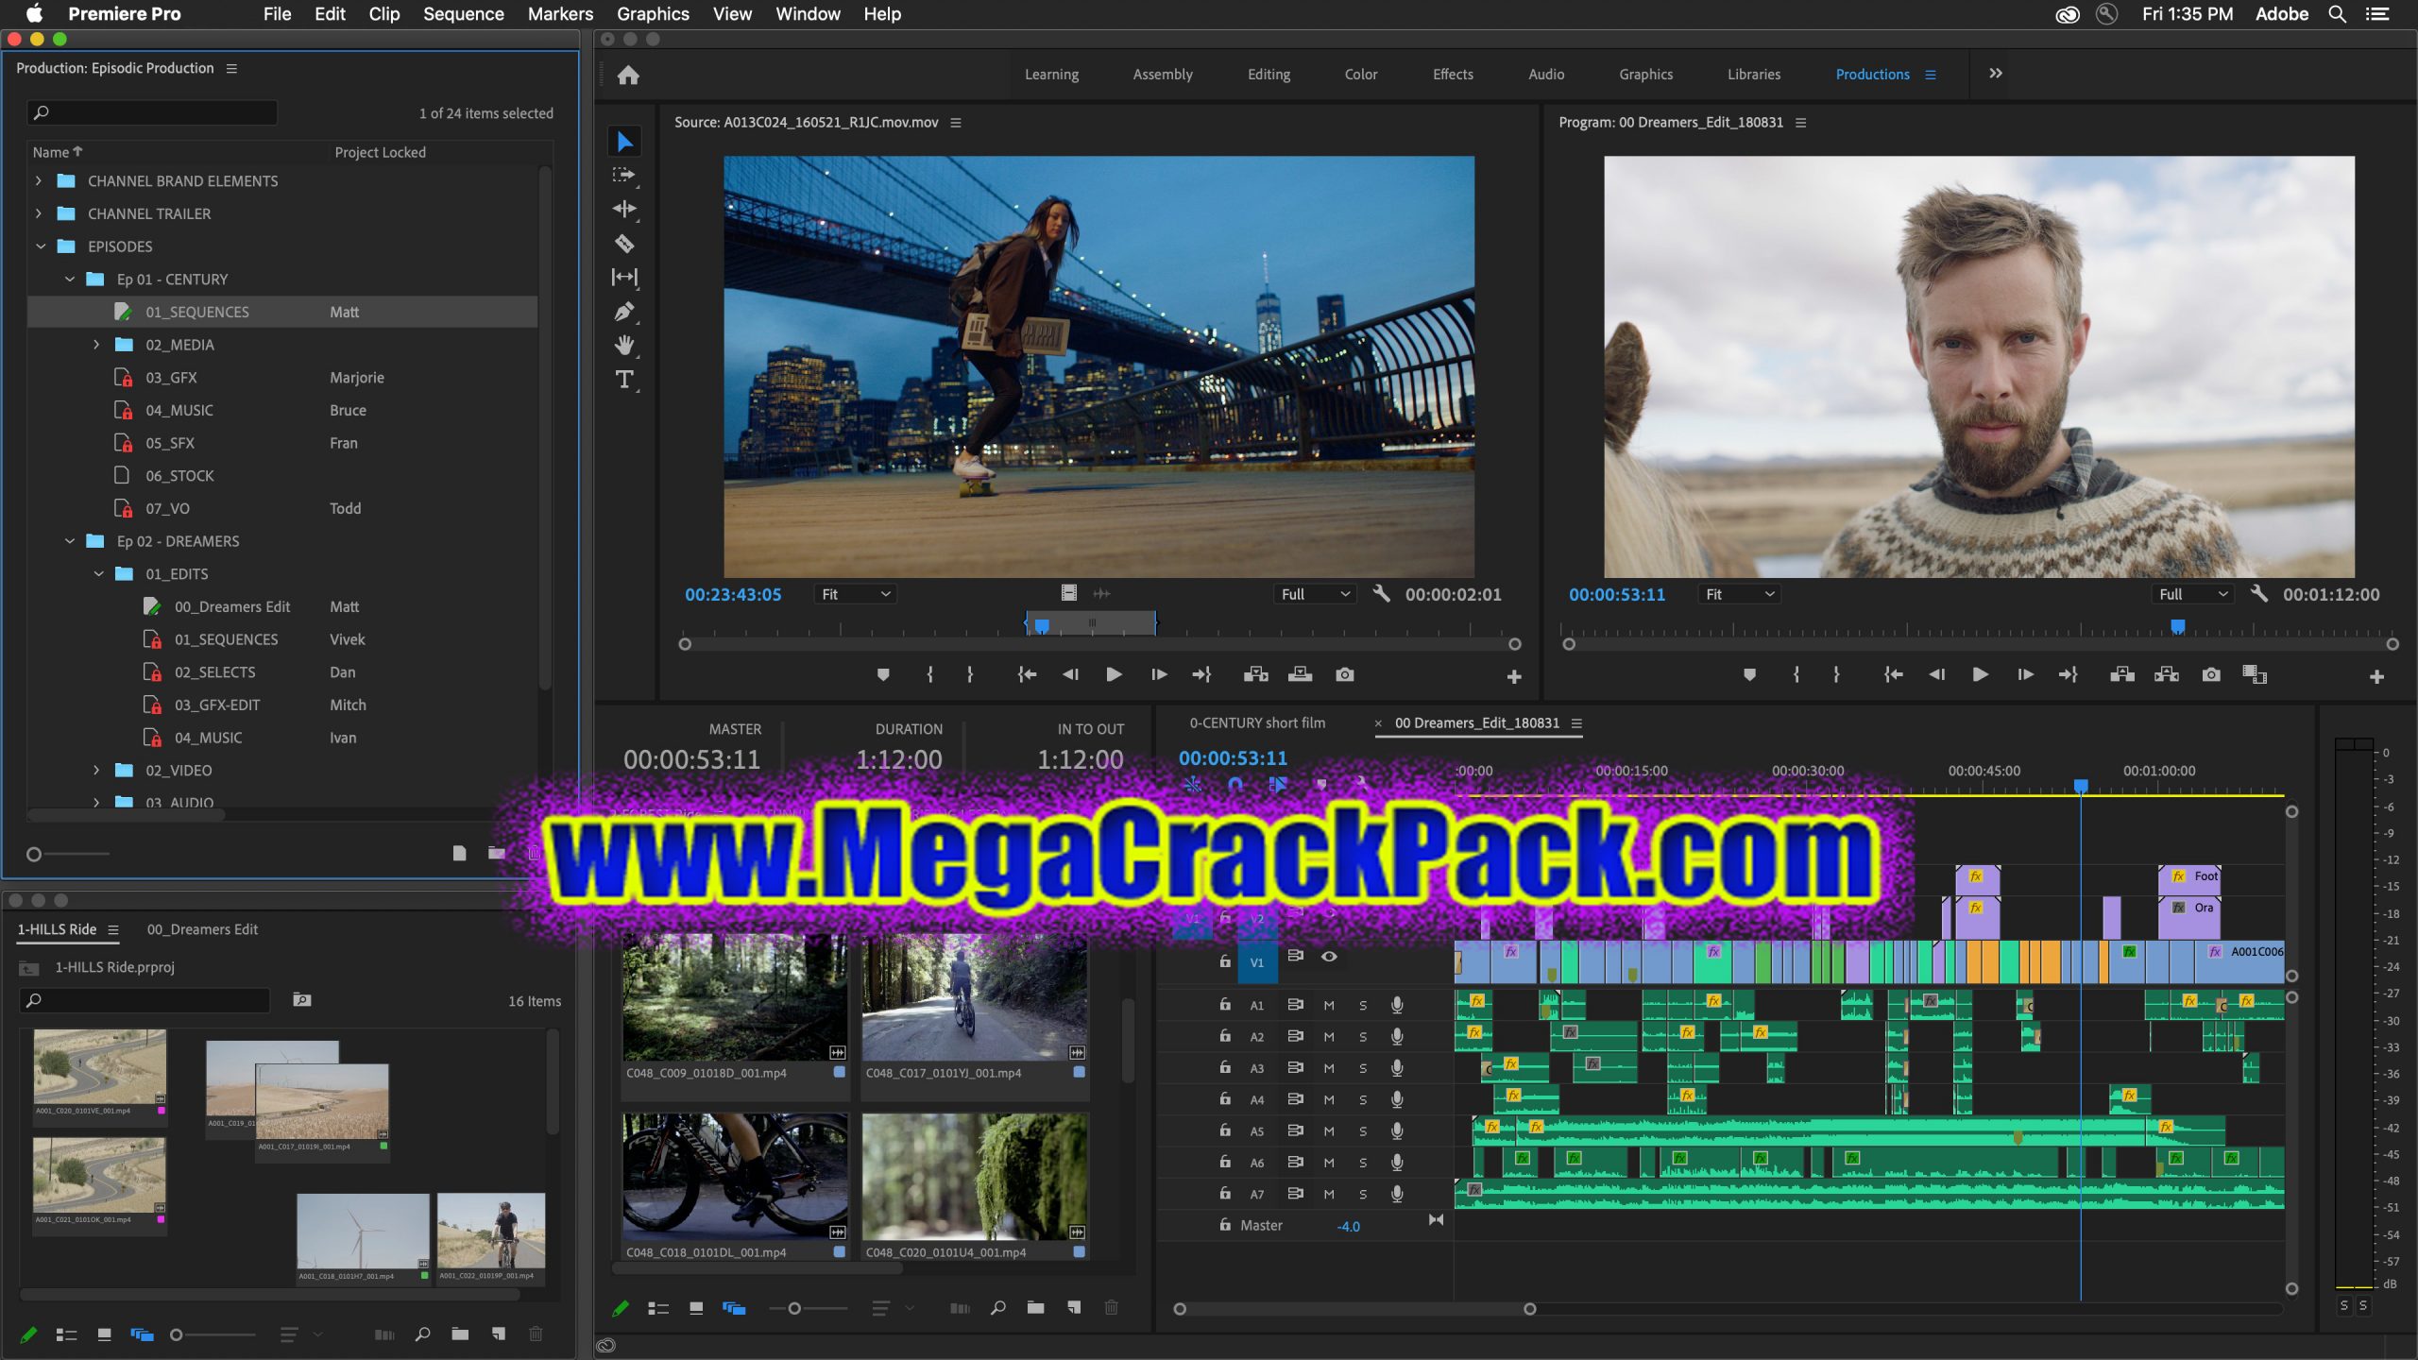Click Program monitor playhead marker
Screen dimensions: 2418x1360
[x=2177, y=626]
